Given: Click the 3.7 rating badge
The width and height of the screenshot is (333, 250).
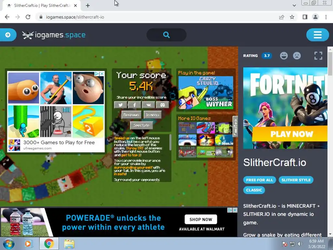Looking at the screenshot, I should coord(267,56).
